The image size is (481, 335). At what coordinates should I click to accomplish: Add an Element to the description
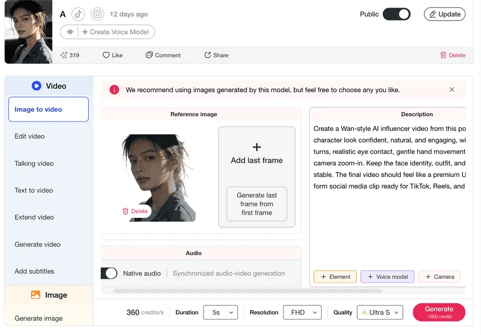pyautogui.click(x=335, y=277)
